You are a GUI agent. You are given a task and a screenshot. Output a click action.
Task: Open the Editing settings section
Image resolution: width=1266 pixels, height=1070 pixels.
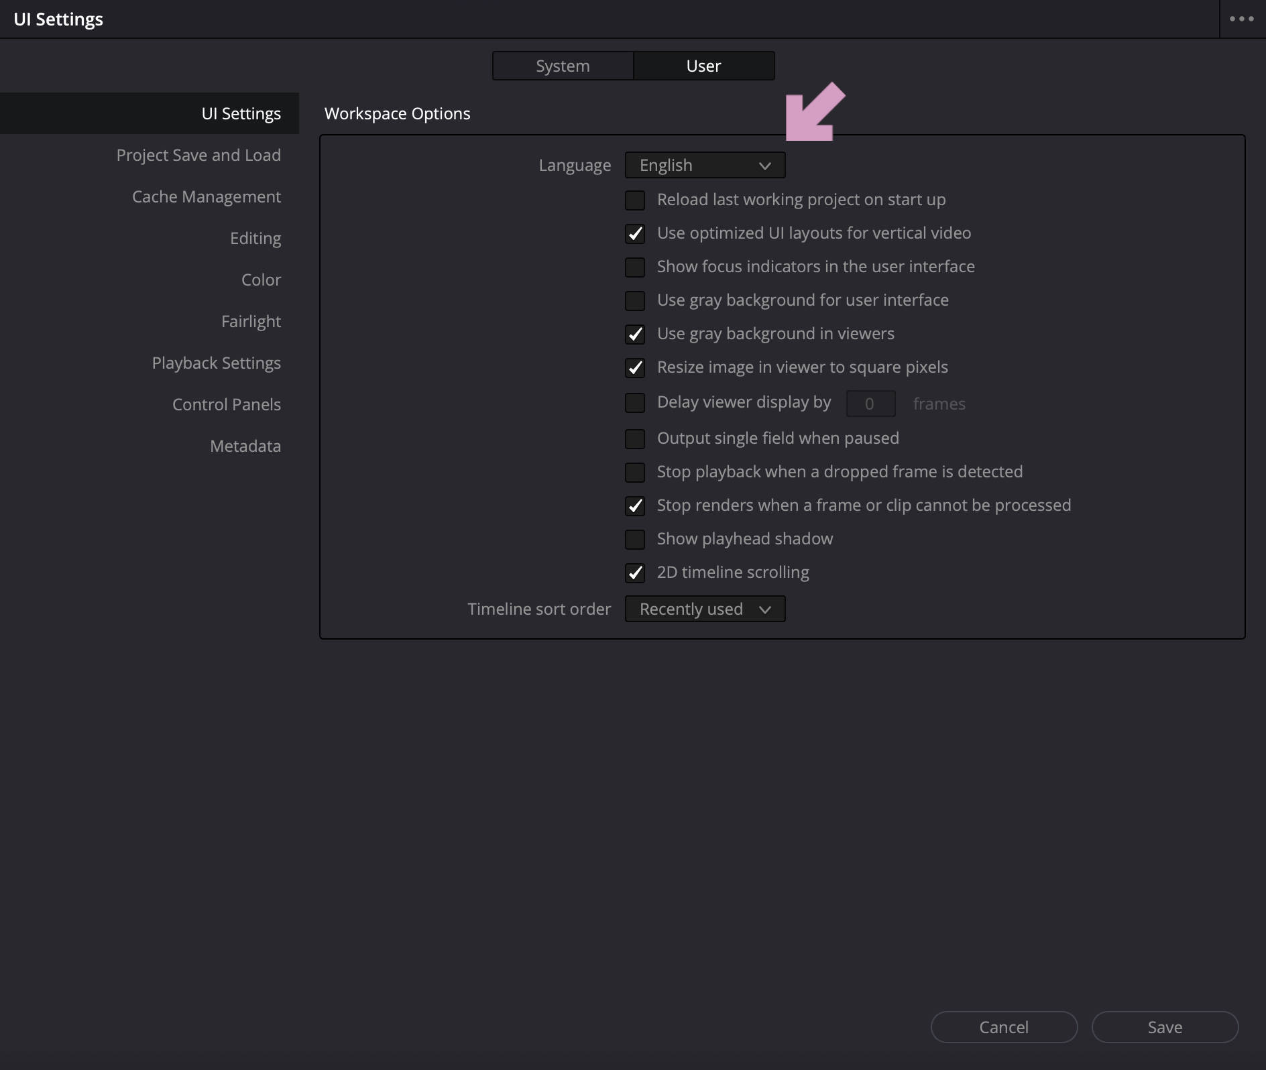[255, 238]
